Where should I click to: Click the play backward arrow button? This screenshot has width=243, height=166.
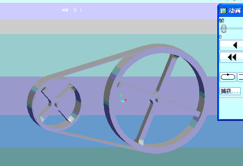(x=231, y=46)
